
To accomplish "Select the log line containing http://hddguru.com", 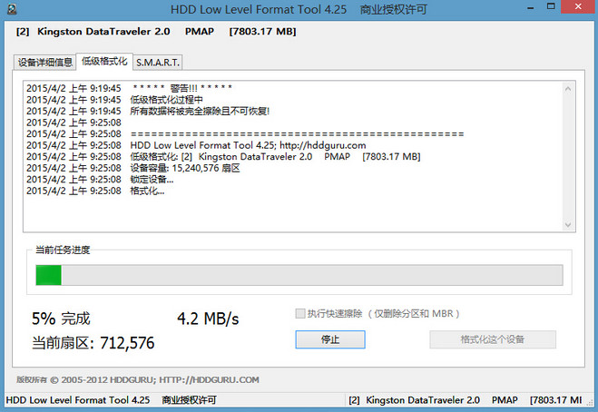I will click(x=196, y=145).
